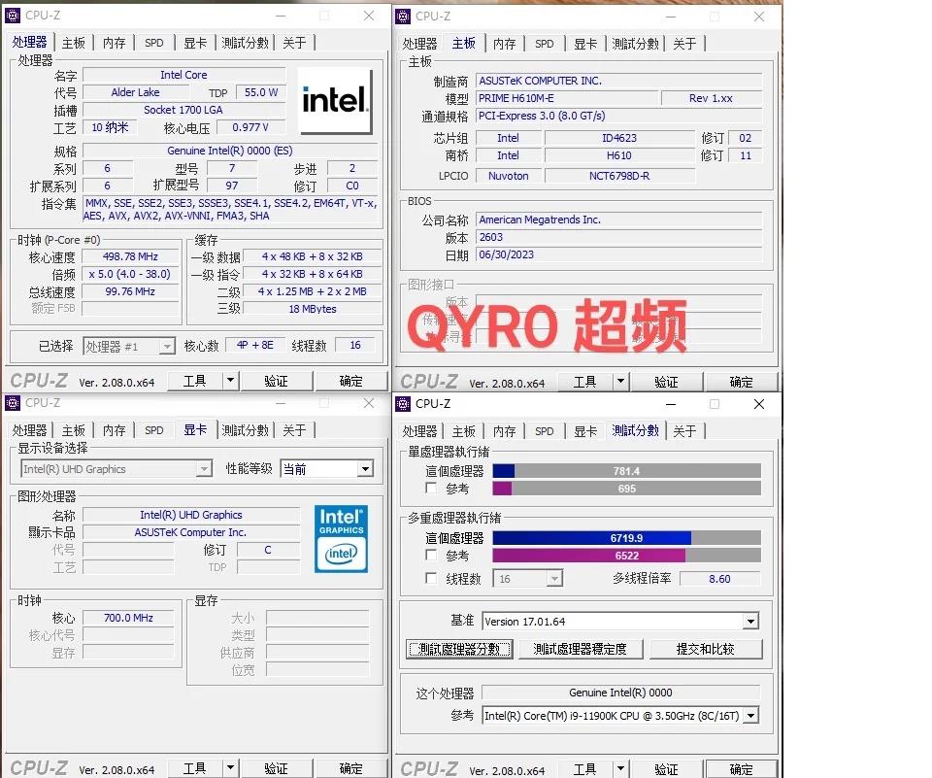Click CPU-Z app icon in top-left window
The image size is (932, 778).
coord(13,15)
